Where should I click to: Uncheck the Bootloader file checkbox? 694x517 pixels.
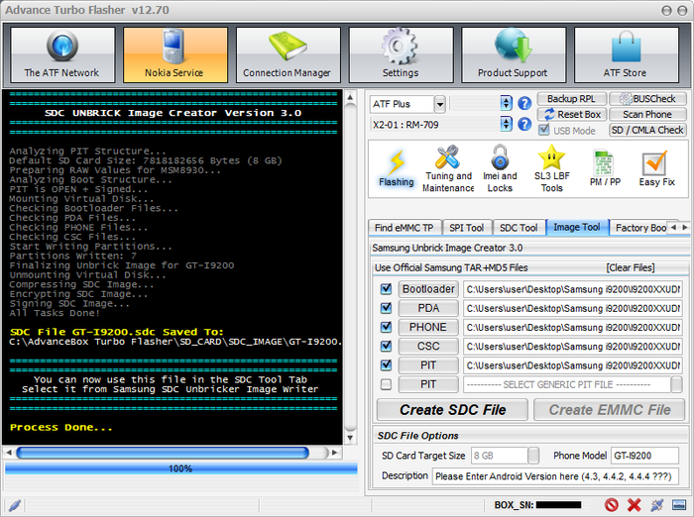[x=386, y=289]
